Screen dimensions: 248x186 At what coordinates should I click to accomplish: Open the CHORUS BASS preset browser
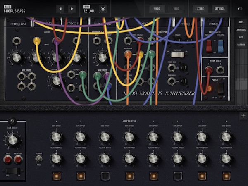(x=14, y=11)
